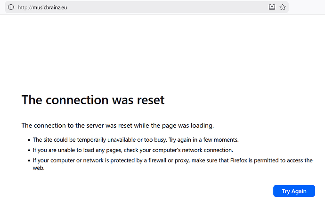Click the bullet about site temporarily unavailable
Screen dimensions: 325x206
point(136,140)
